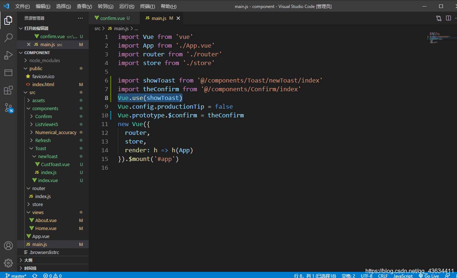Open Source Control with 16 changes badge
Screen dimensions: 457x278
(8, 108)
